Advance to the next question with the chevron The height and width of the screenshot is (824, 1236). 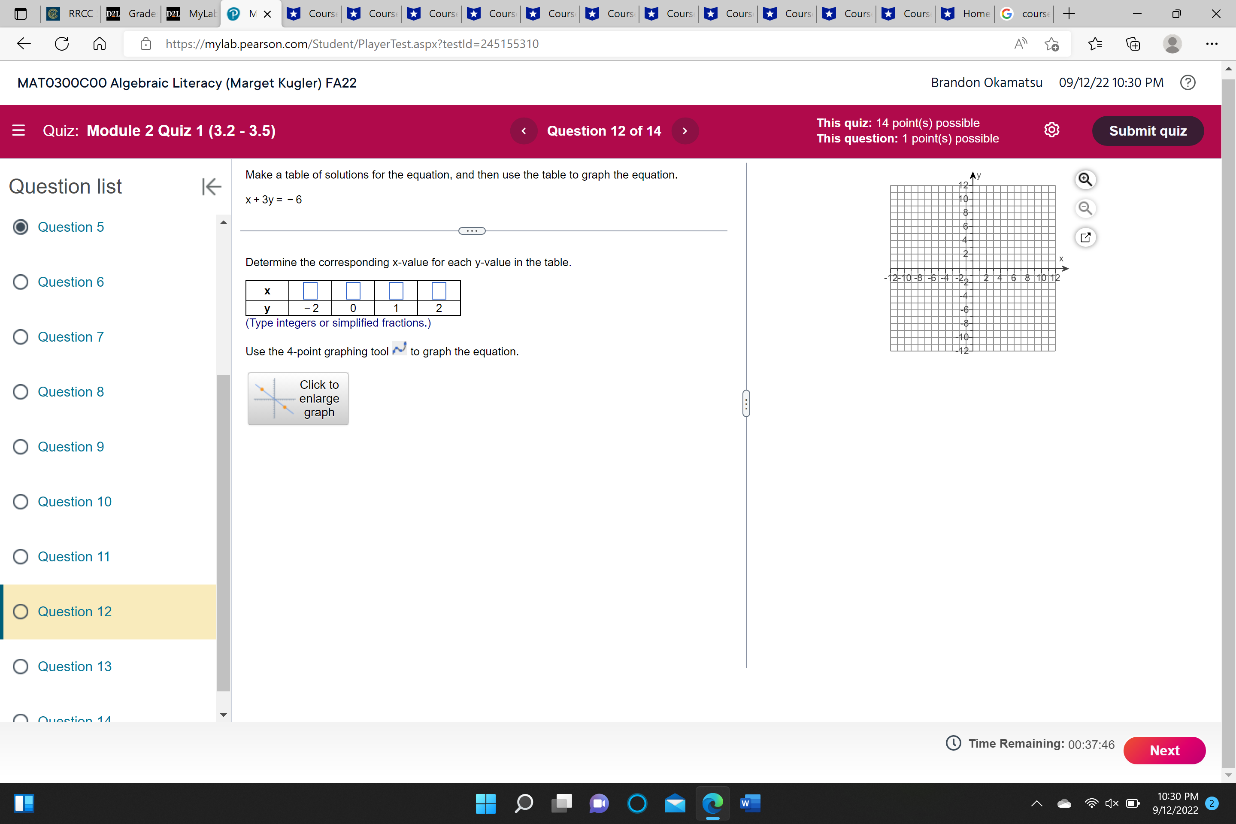685,131
